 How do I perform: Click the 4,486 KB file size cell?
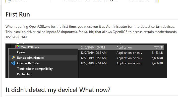[x=157, y=63]
